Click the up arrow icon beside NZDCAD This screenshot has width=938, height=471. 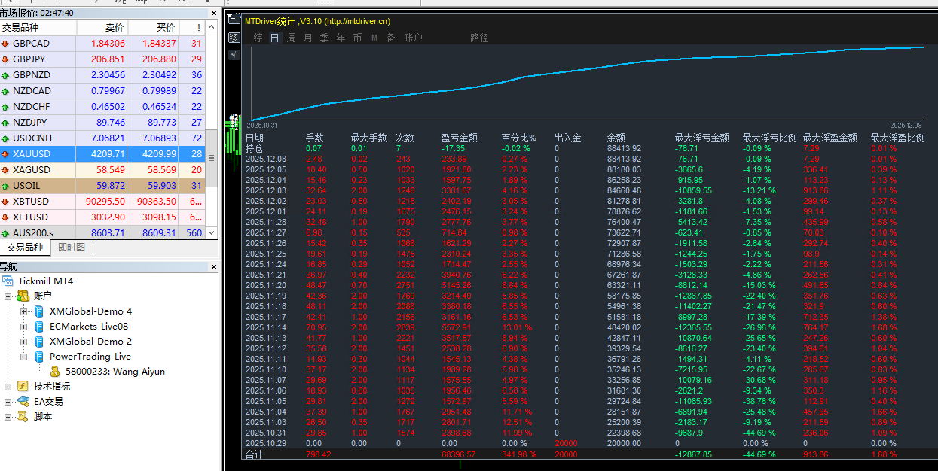click(6, 91)
